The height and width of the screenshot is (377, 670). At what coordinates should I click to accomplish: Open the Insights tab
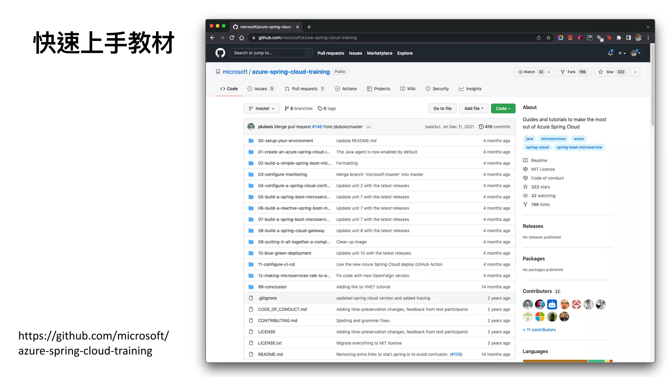tap(470, 89)
